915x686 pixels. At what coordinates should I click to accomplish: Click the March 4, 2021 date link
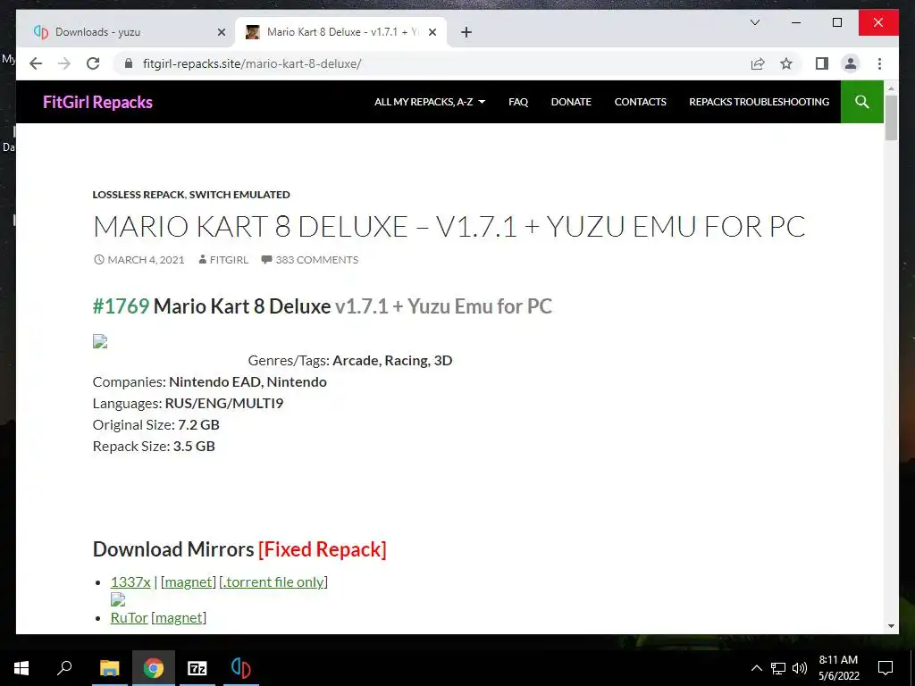point(146,260)
